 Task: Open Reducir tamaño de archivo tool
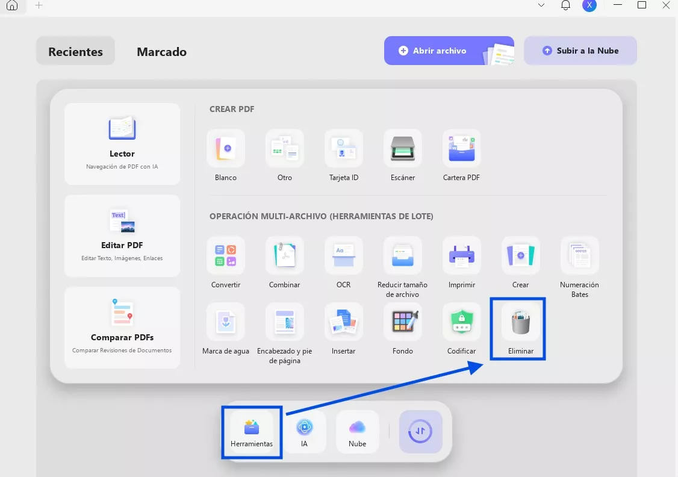[x=403, y=267]
